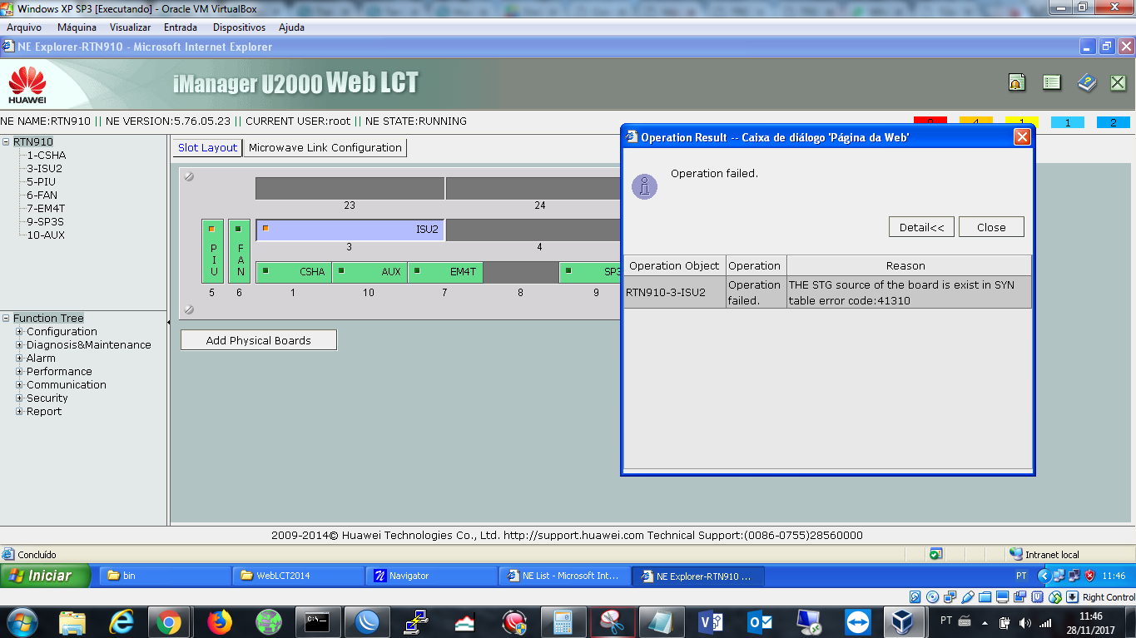Open the Entrada menu
Viewport: 1136px width, 638px height.
(181, 27)
